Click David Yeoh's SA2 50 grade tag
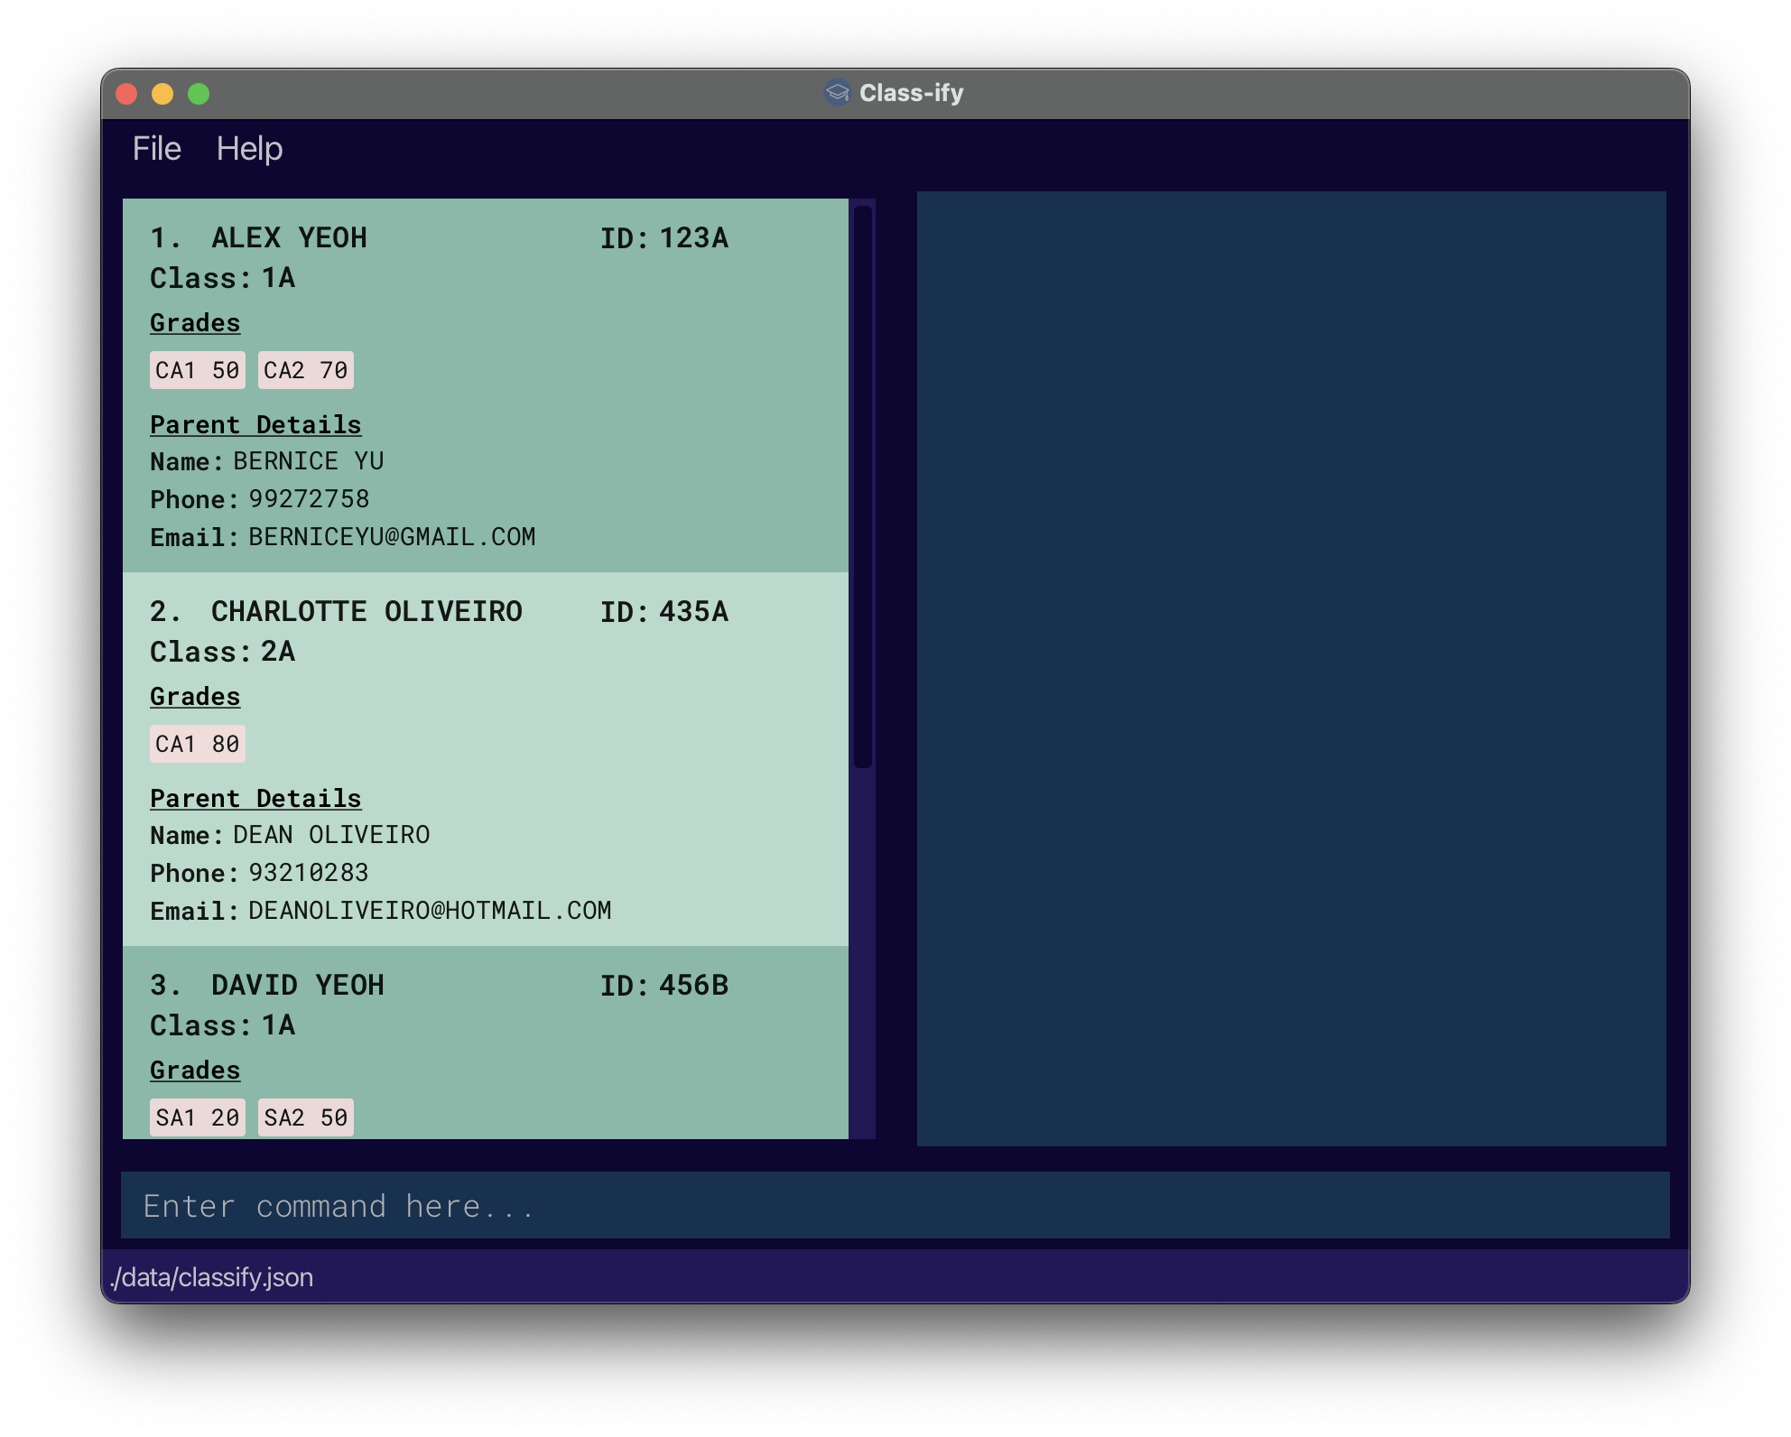Viewport: 1791px width, 1437px height. tap(305, 1117)
